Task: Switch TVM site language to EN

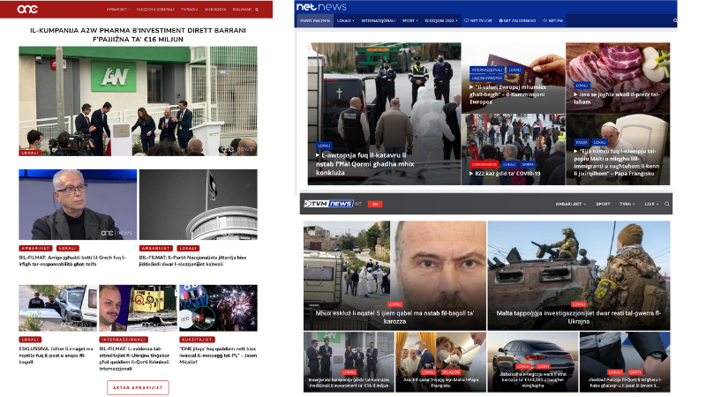Action: point(375,204)
